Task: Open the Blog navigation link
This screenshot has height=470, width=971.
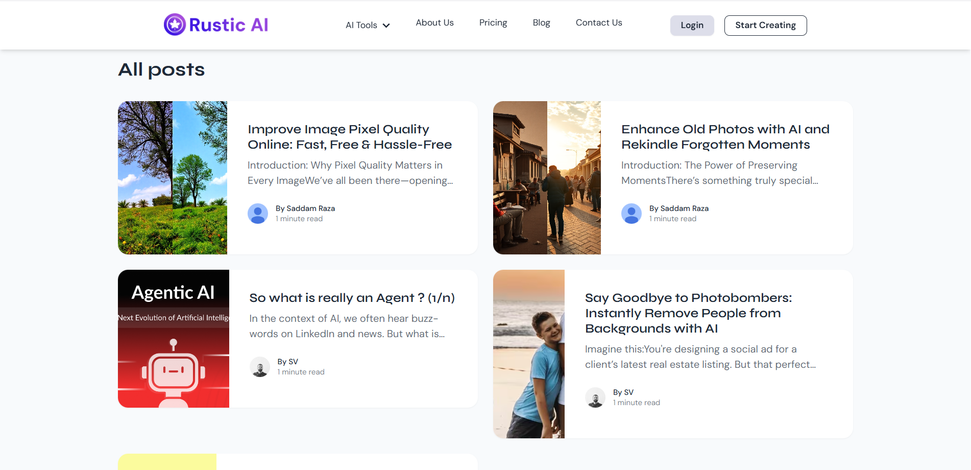Action: pyautogui.click(x=541, y=22)
